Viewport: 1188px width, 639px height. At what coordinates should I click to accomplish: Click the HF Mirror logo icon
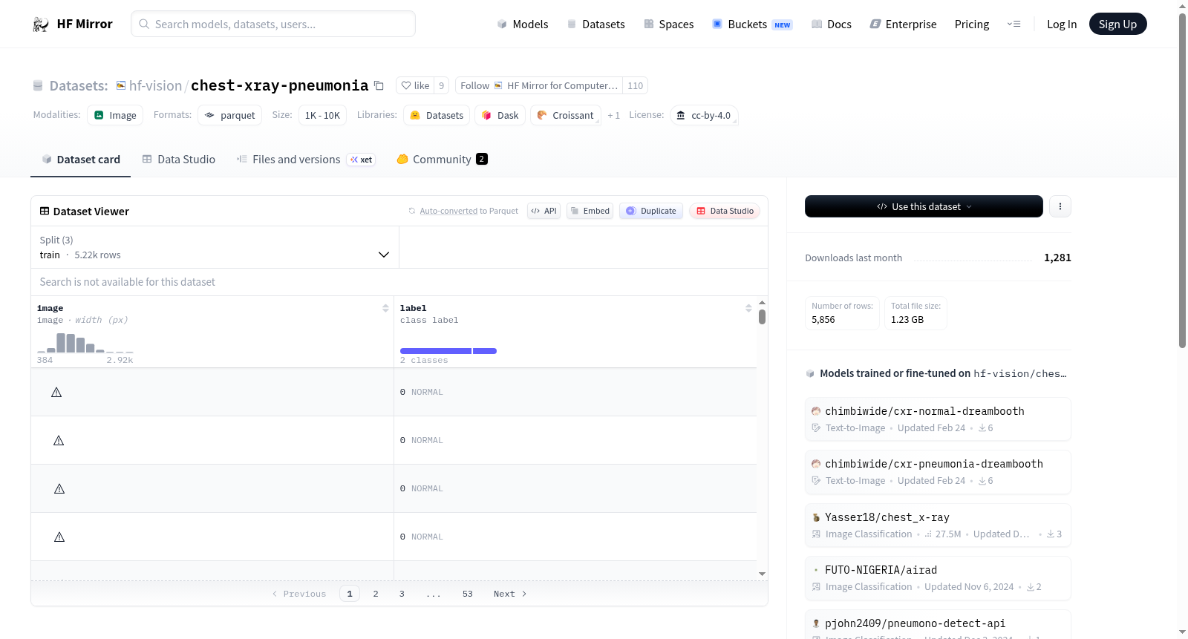click(x=41, y=24)
